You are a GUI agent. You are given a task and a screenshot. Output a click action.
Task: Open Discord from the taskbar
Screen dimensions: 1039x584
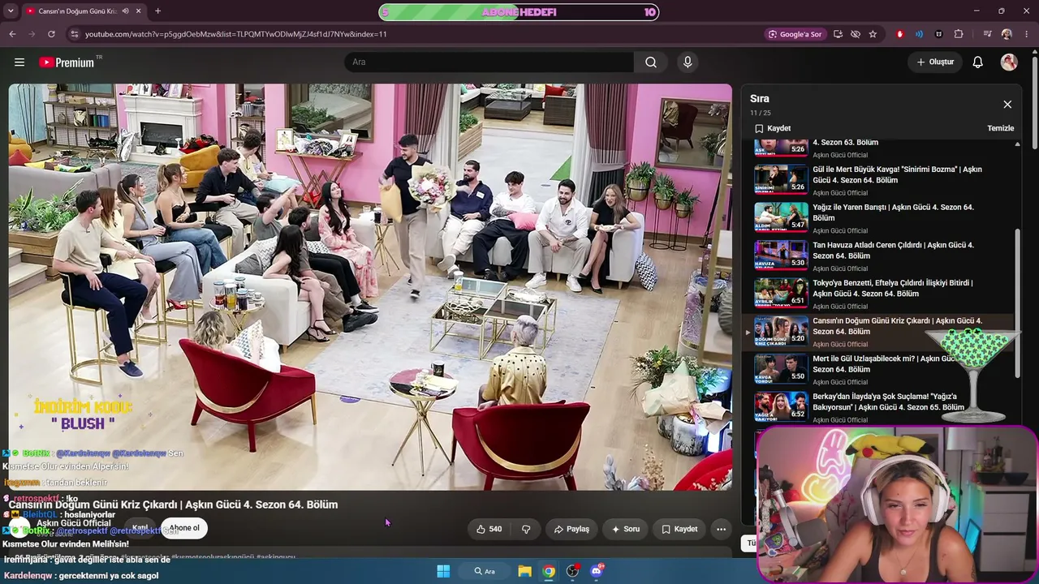(597, 571)
